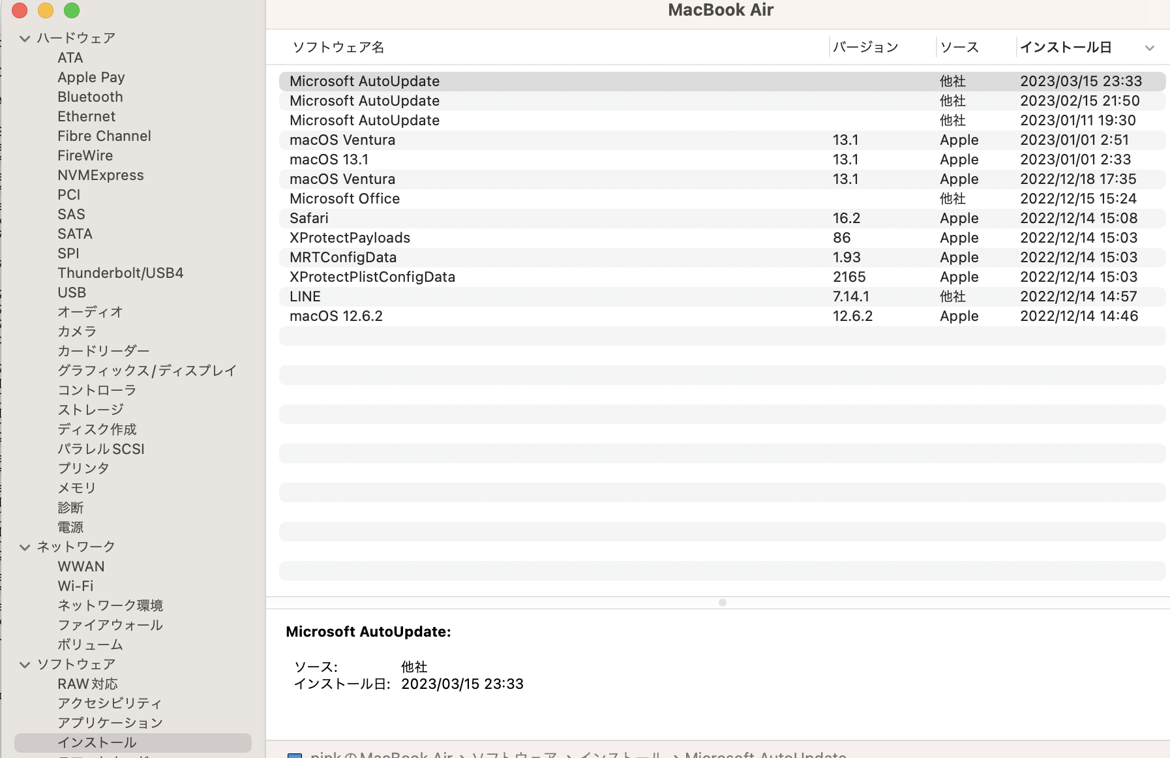Open カメラ information
The height and width of the screenshot is (758, 1170).
pyautogui.click(x=77, y=332)
